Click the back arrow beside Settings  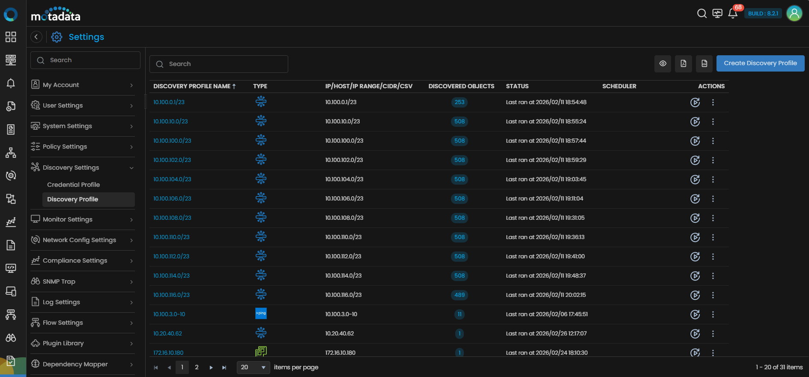tap(36, 37)
